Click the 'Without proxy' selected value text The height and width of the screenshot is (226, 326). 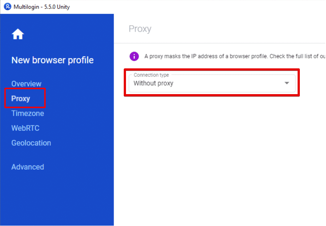click(x=153, y=83)
